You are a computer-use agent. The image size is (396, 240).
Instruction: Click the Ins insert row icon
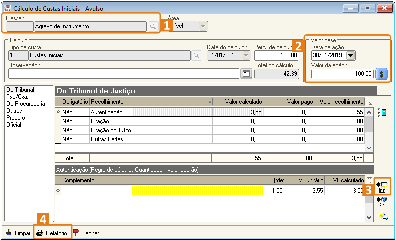click(382, 187)
